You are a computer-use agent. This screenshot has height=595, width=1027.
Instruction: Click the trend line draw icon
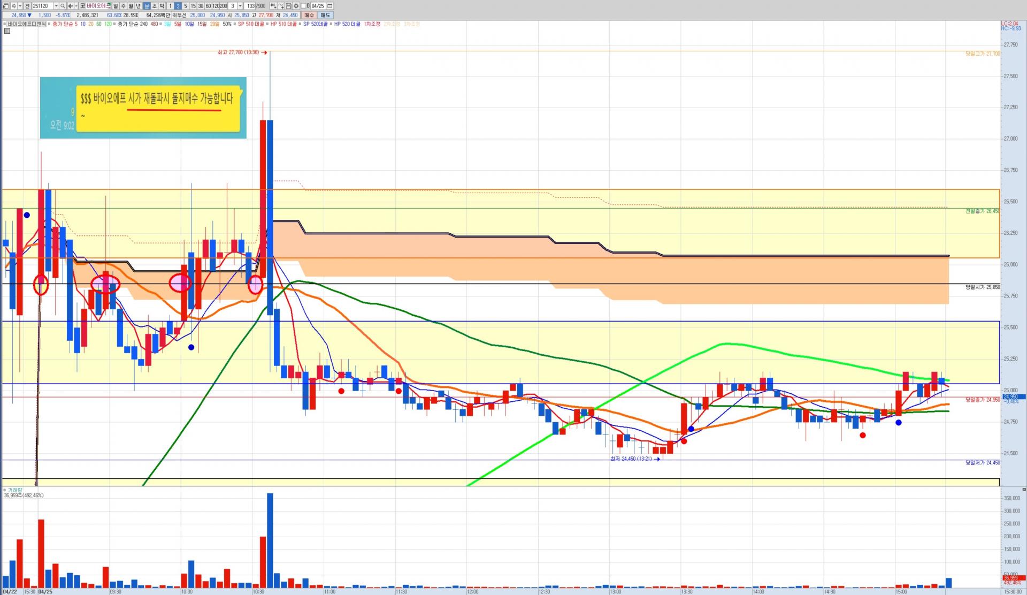[x=281, y=6]
